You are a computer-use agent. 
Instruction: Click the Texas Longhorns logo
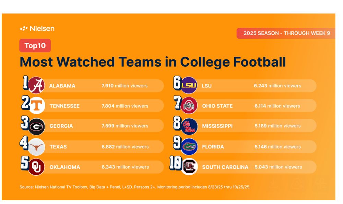36,147
